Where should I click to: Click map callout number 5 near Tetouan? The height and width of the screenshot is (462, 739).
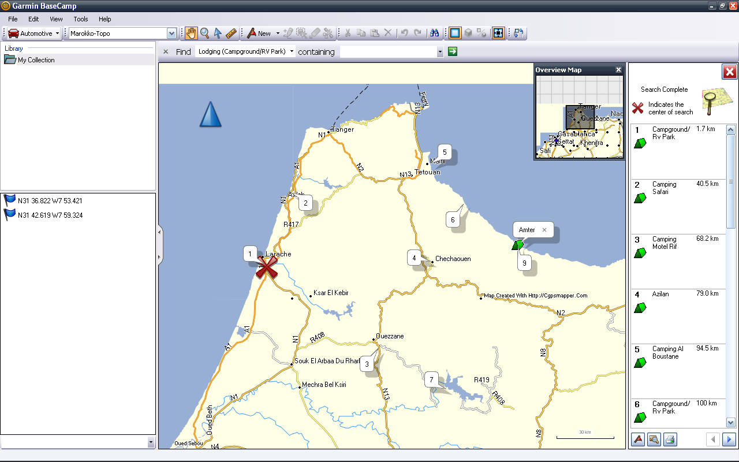445,152
